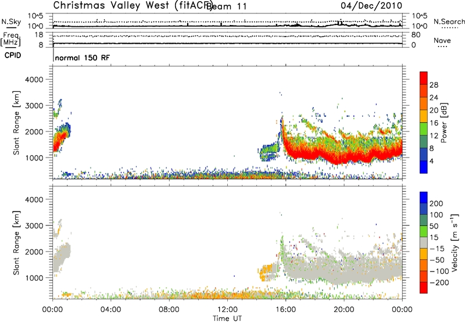The height and width of the screenshot is (322, 465).
Task: Click the date "04/Dec/2010"
Action: coord(371,6)
